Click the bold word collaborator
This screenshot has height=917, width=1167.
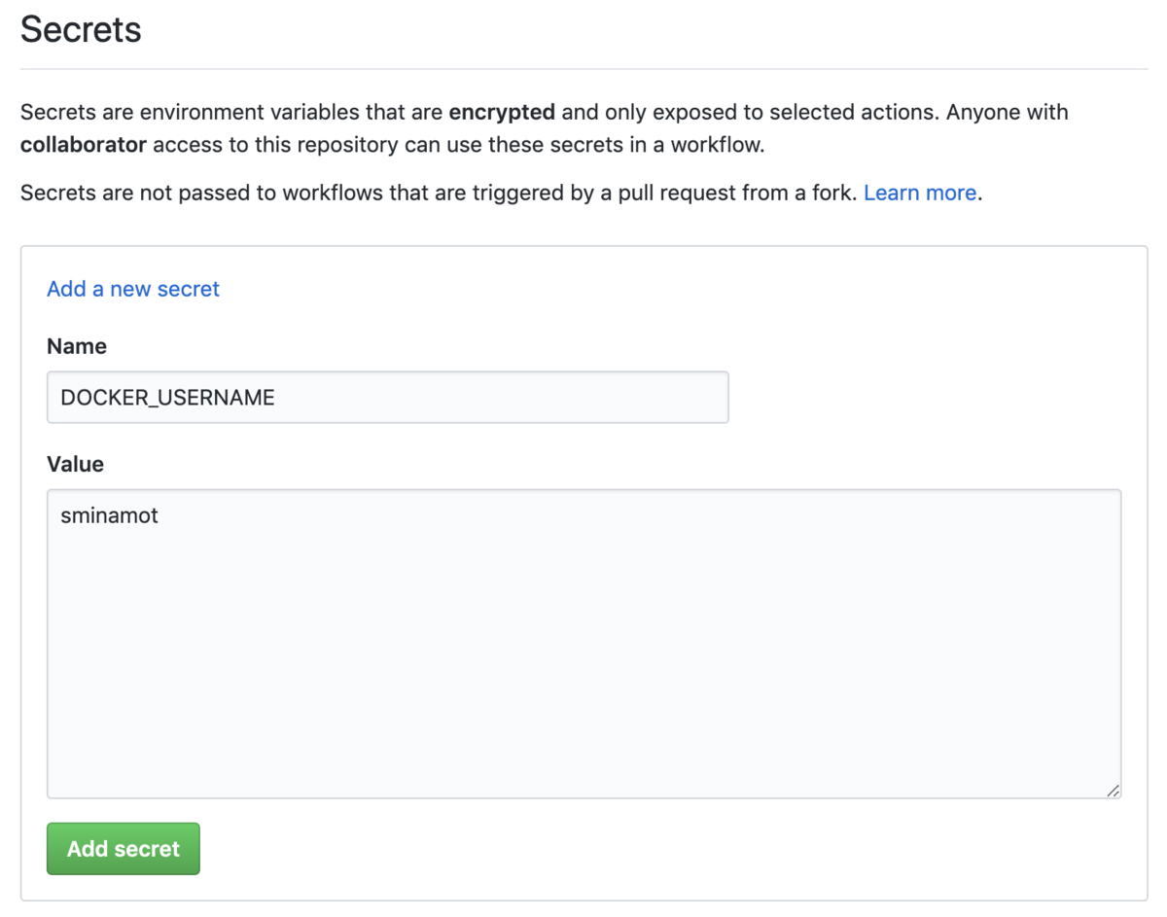click(84, 145)
